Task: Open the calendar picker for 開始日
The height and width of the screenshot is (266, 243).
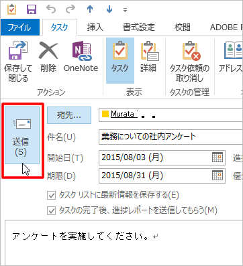Action: 217,157
